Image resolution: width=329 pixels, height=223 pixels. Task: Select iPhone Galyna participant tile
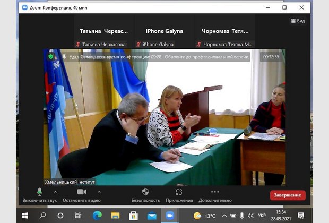click(164, 31)
